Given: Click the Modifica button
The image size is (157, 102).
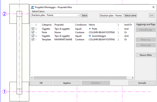Looking at the screenshot, I should pos(96,83).
